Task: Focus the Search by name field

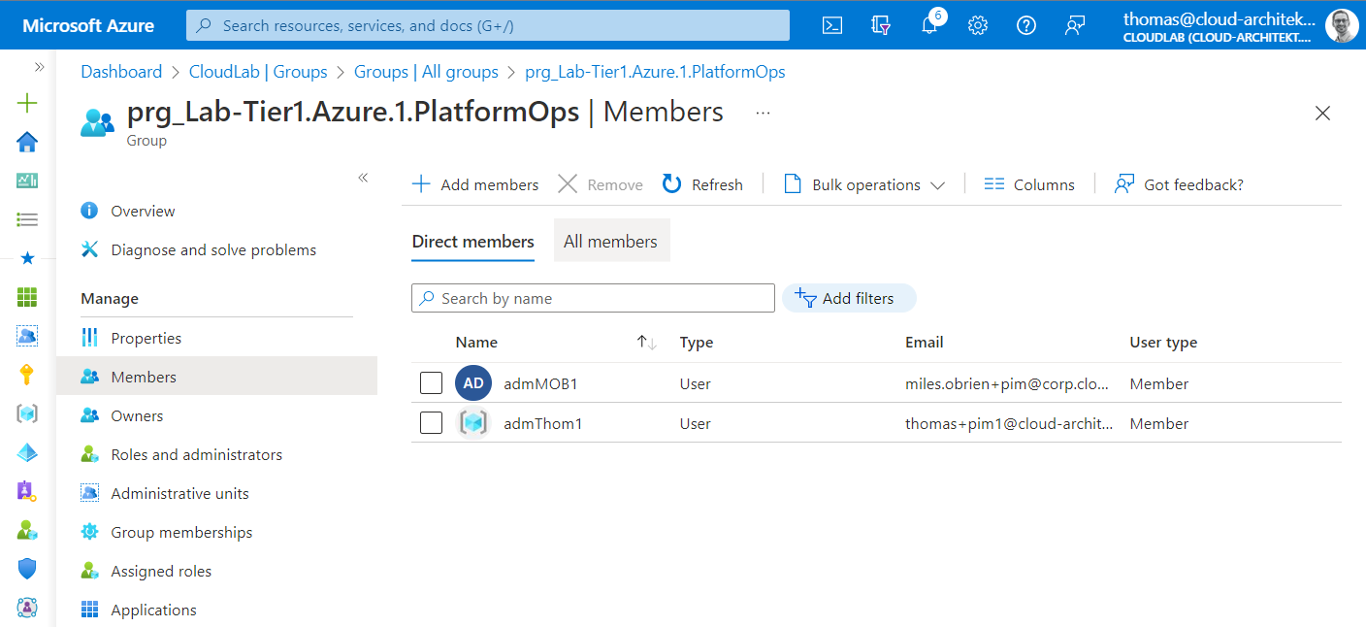Action: [x=593, y=298]
